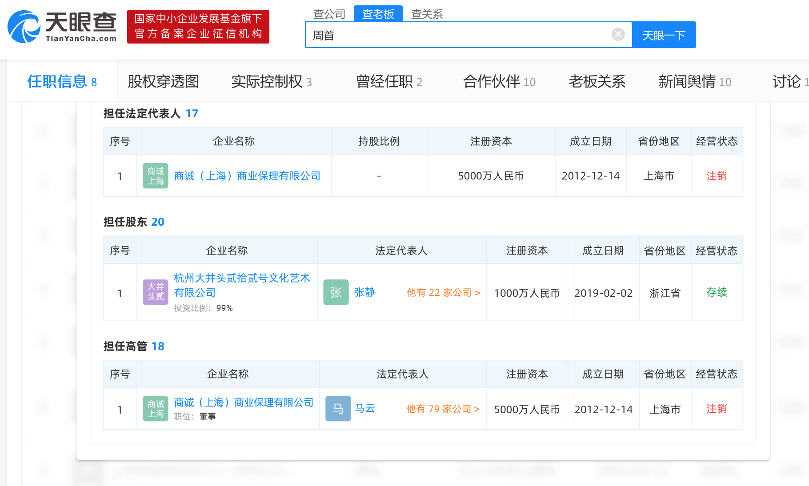Open 商诚（上海）商业保理有限公司 link in legal representative table
Image resolution: width=809 pixels, height=486 pixels.
(247, 176)
